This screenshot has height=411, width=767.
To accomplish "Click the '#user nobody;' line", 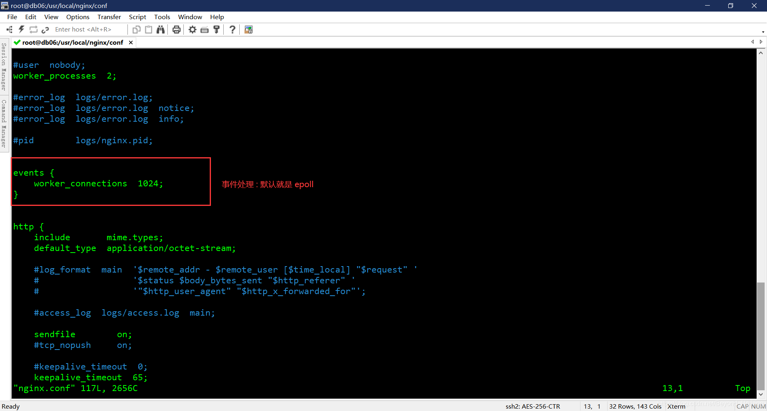I will [x=49, y=65].
